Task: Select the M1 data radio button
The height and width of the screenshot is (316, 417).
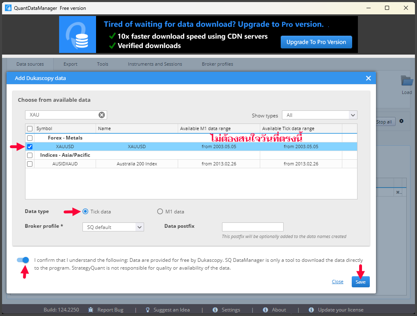Action: [x=160, y=211]
